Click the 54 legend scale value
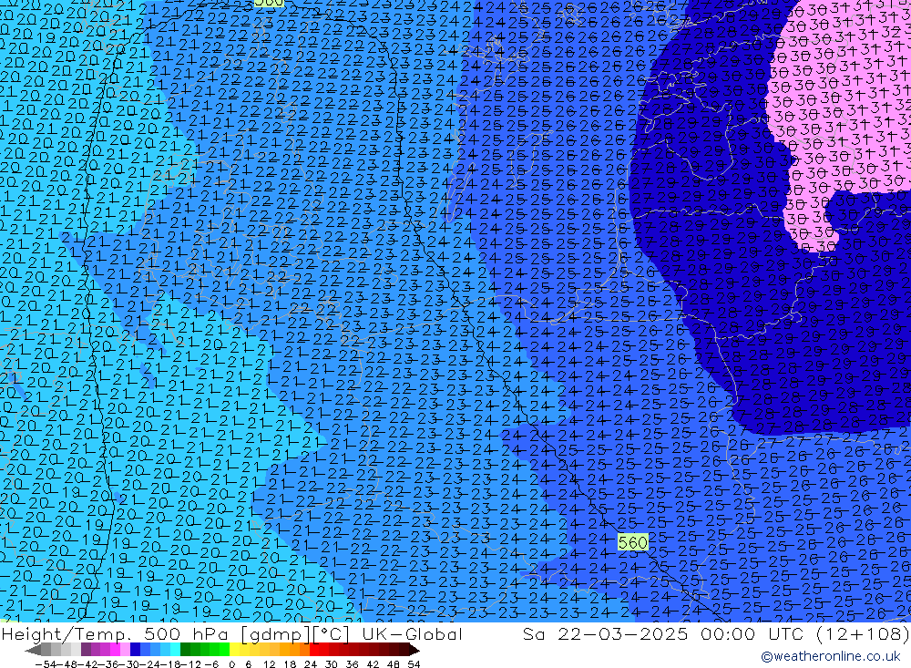911x668 pixels. point(414,664)
